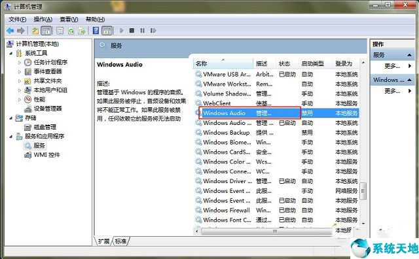Collapse the 存储 tree node
Screen dimensions: 419x259
point(10,118)
